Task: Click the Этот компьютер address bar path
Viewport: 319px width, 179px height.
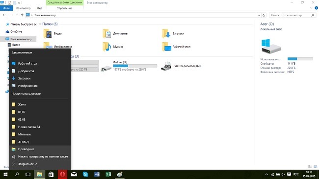Action: tap(45, 15)
